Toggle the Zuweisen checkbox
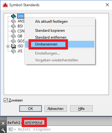The height and width of the screenshot is (133, 112). (6, 100)
